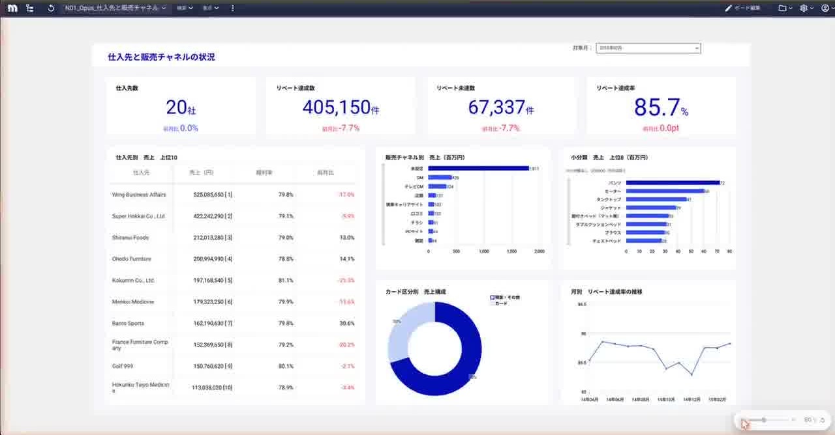
Task: Click the 525,085,650 sales value cell
Action: click(x=213, y=195)
